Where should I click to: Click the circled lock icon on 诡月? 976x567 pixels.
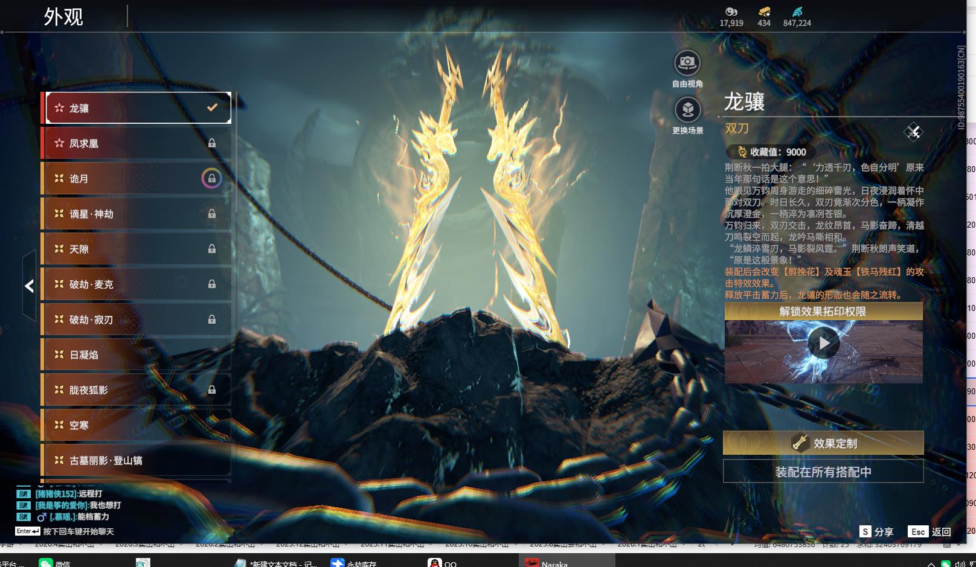pos(211,179)
